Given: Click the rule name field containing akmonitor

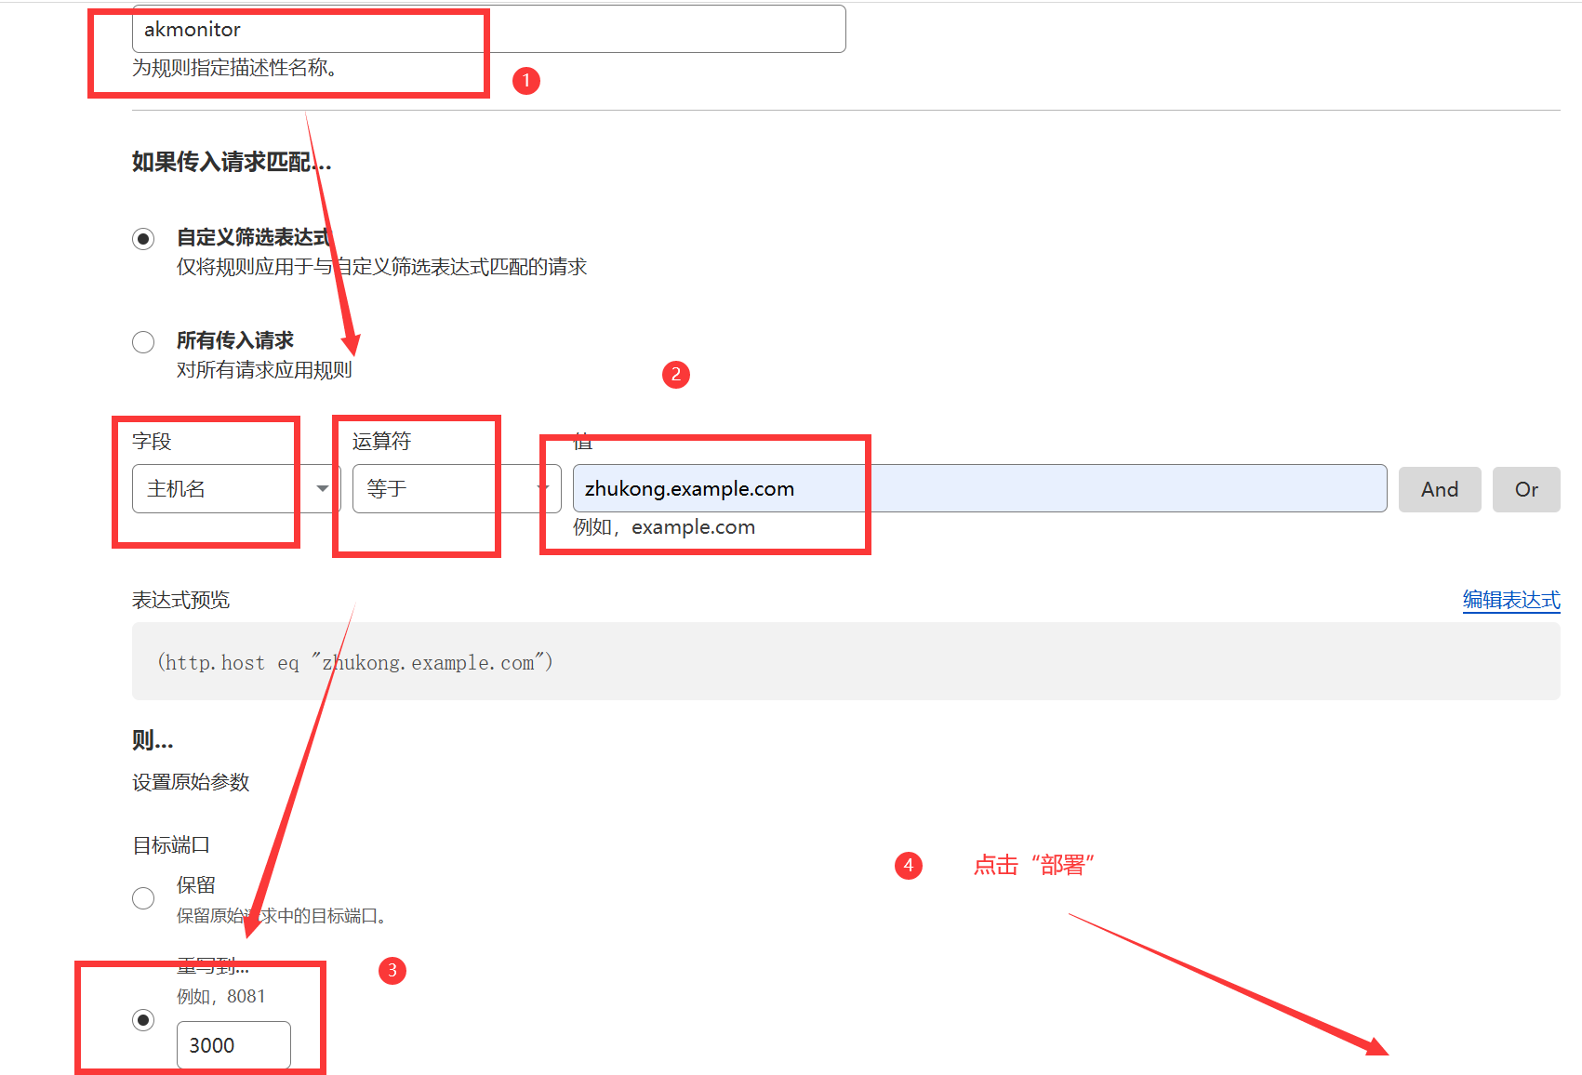Looking at the screenshot, I should [488, 30].
